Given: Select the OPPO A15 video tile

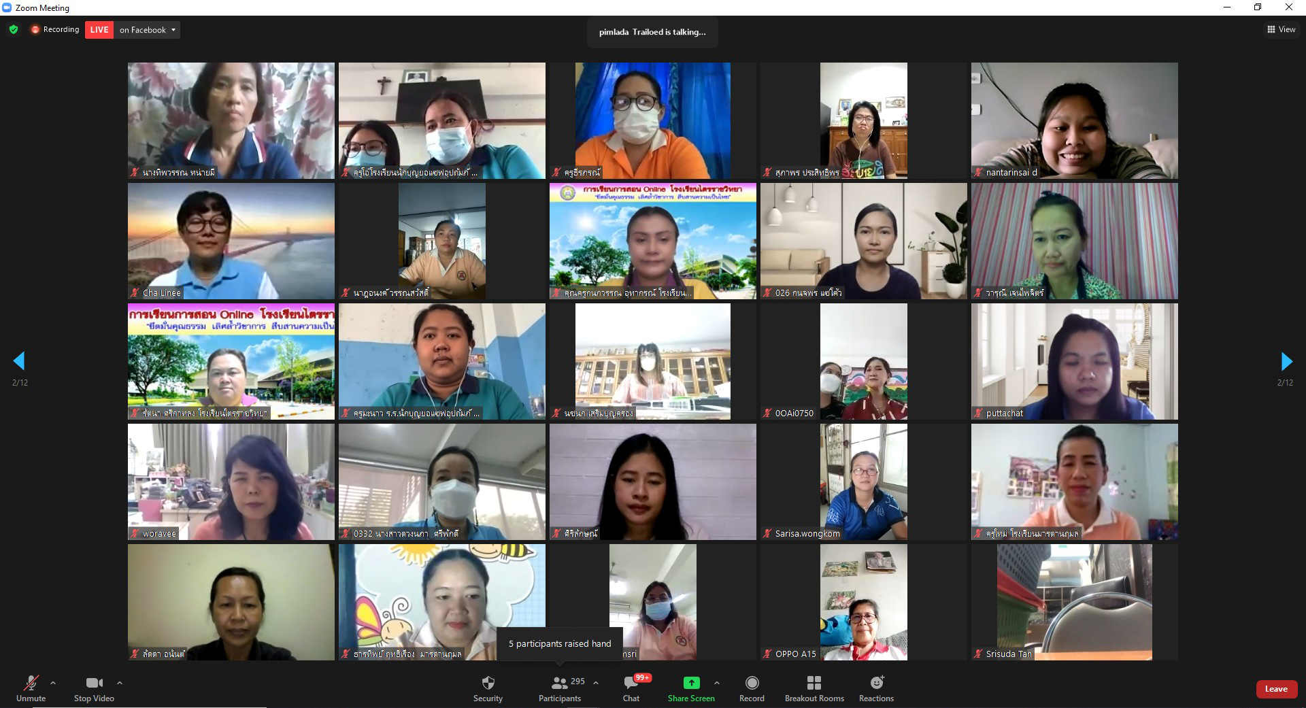Looking at the screenshot, I should (x=864, y=602).
